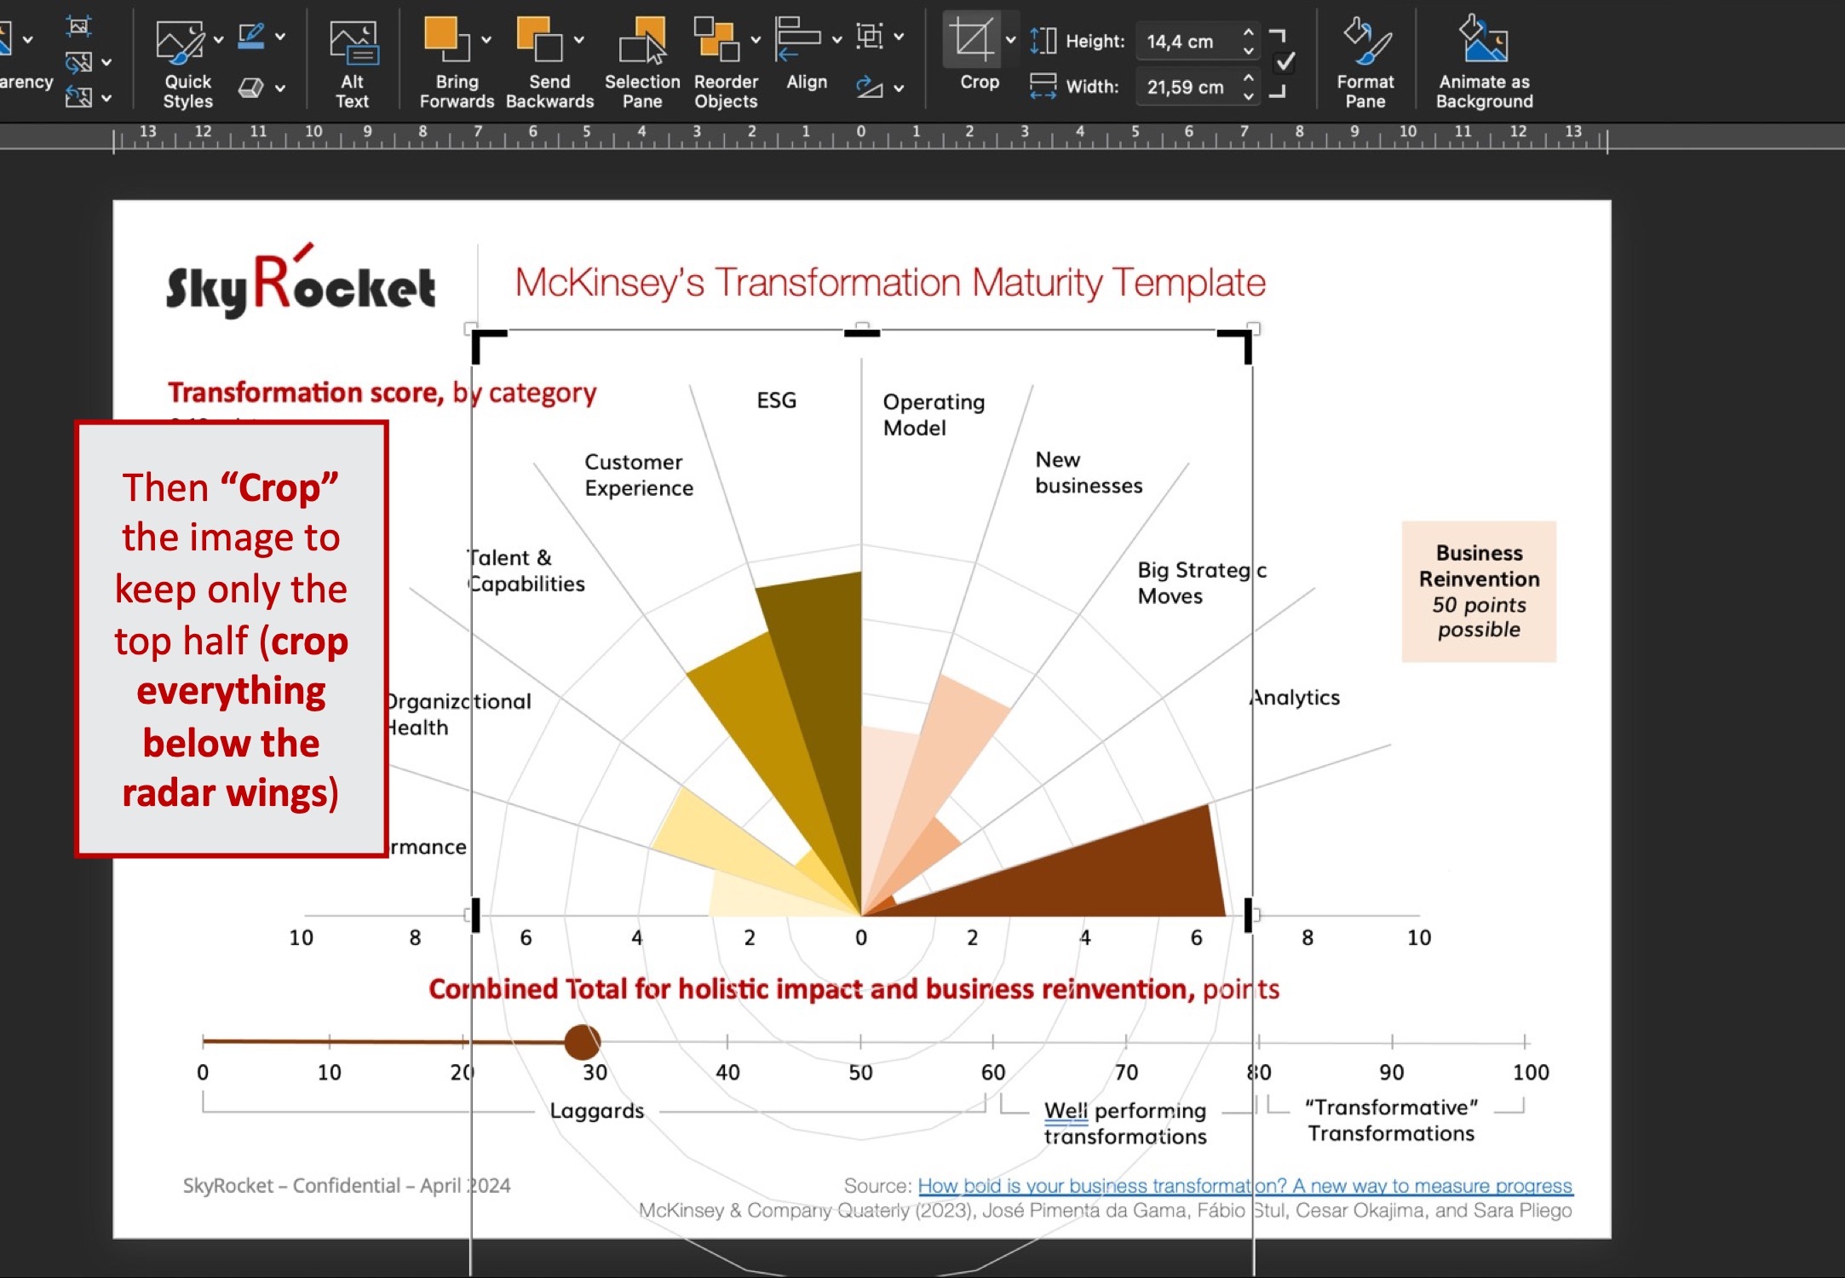This screenshot has width=1845, height=1278.
Task: Click Send Backwards icon
Action: [x=540, y=40]
